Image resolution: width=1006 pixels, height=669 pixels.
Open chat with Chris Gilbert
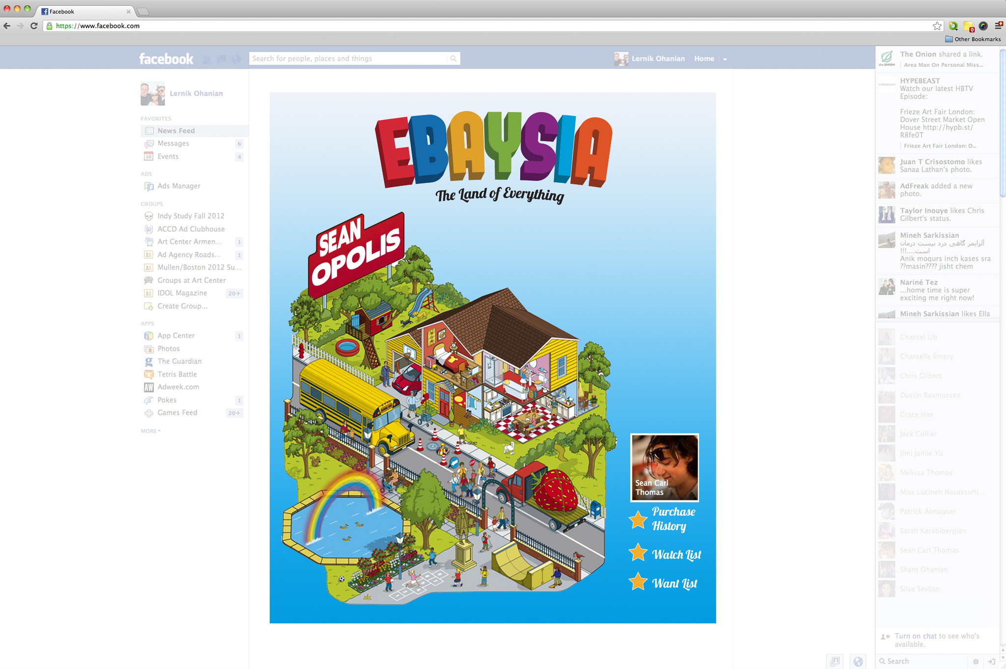coord(937,376)
